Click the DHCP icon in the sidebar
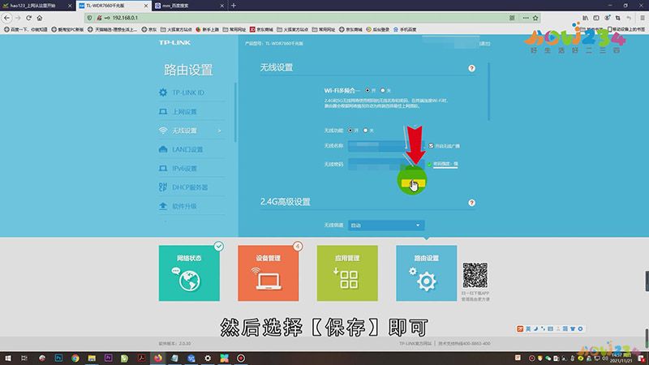 [163, 187]
